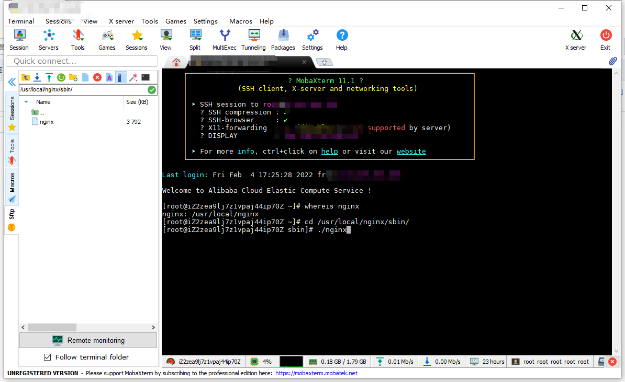
Task: Open the mobaxterm.mobatek.net link
Action: 316,373
